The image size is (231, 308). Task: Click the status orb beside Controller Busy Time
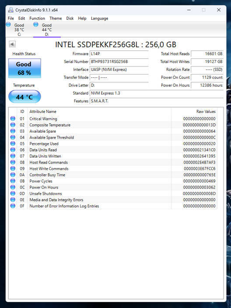(13, 175)
